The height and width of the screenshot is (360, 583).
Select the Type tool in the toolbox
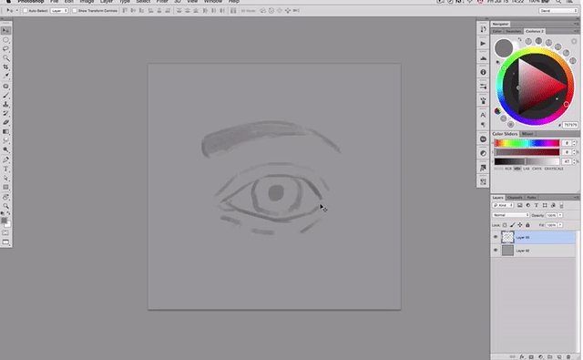[x=6, y=169]
